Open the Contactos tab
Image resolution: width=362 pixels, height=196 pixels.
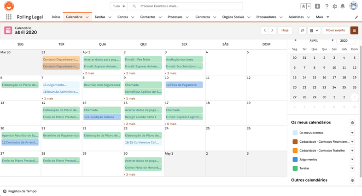pyautogui.click(x=148, y=17)
